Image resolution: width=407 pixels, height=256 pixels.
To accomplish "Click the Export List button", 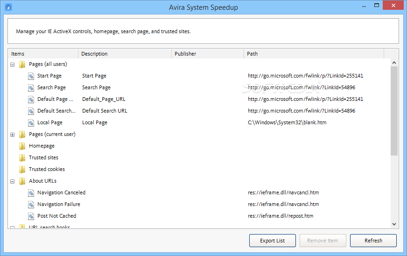I will [x=272, y=241].
